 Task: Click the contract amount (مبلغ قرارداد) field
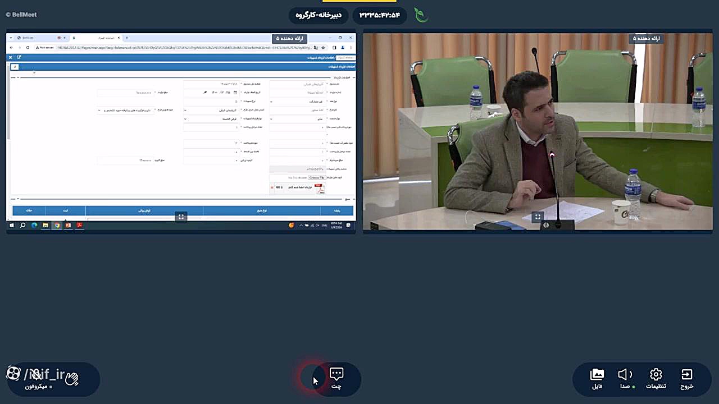coord(125,93)
